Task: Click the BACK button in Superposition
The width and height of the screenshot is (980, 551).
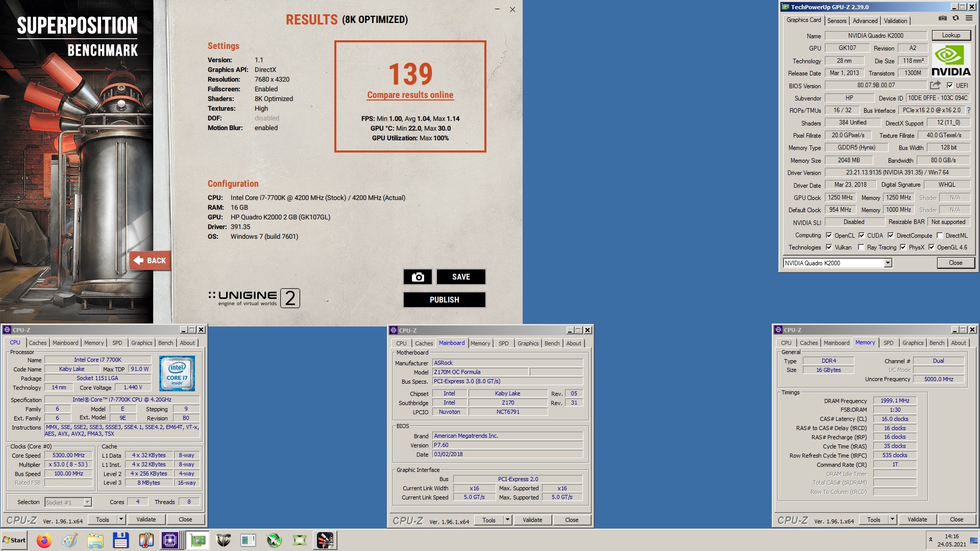Action: pos(150,260)
